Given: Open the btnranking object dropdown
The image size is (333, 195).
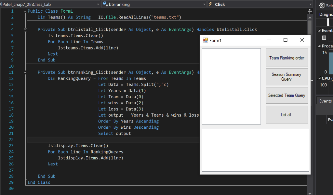Looking at the screenshot, I should [x=204, y=4].
